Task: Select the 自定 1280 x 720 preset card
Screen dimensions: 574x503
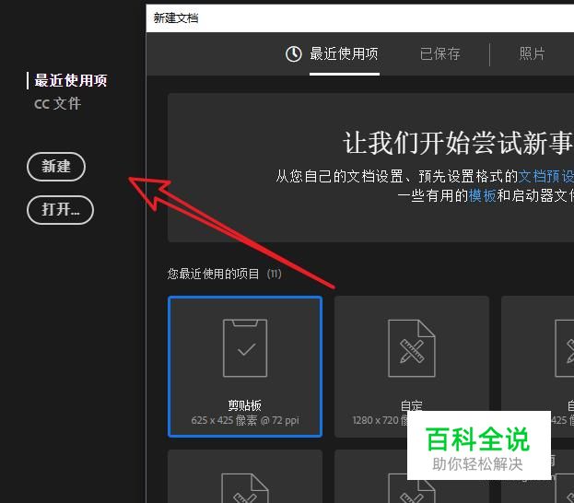Action: (412, 367)
